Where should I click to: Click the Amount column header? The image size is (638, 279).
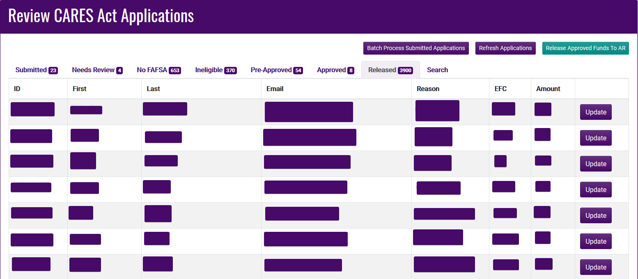click(548, 89)
